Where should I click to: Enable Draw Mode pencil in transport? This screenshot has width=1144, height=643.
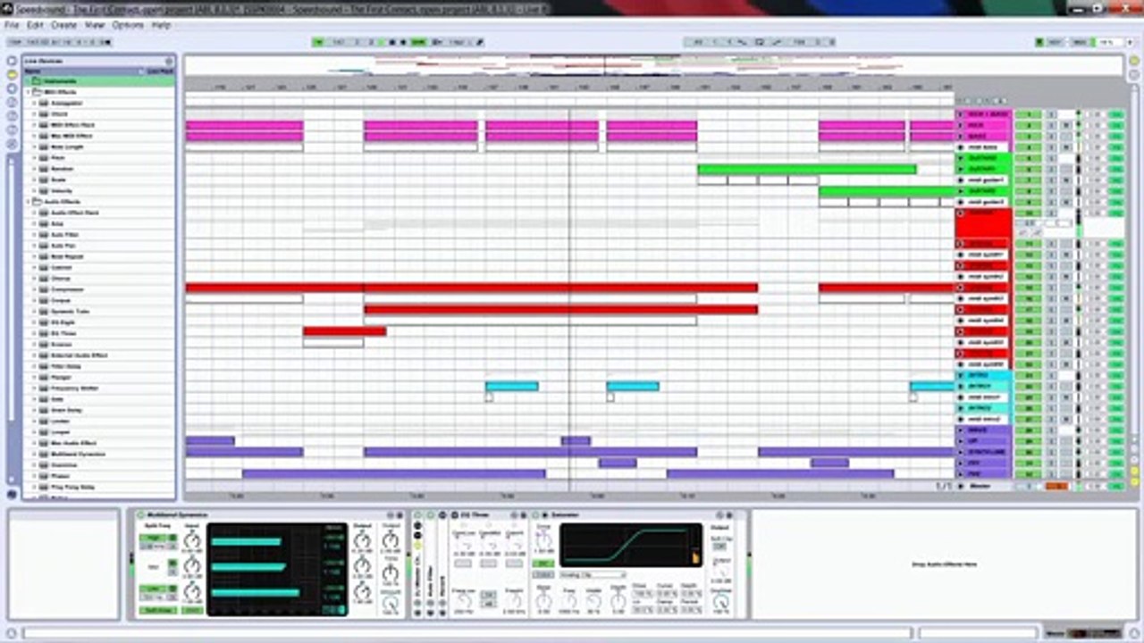click(x=480, y=42)
